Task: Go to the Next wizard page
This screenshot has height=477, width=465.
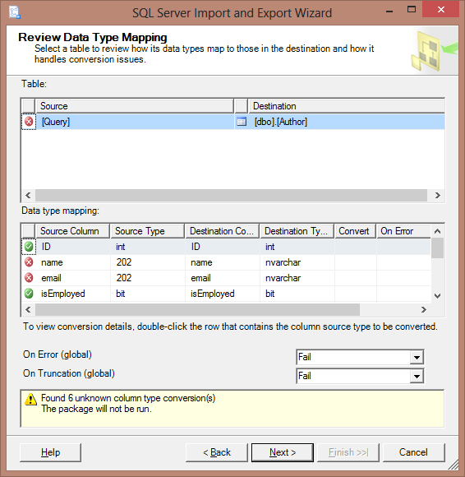Action: coord(283,452)
